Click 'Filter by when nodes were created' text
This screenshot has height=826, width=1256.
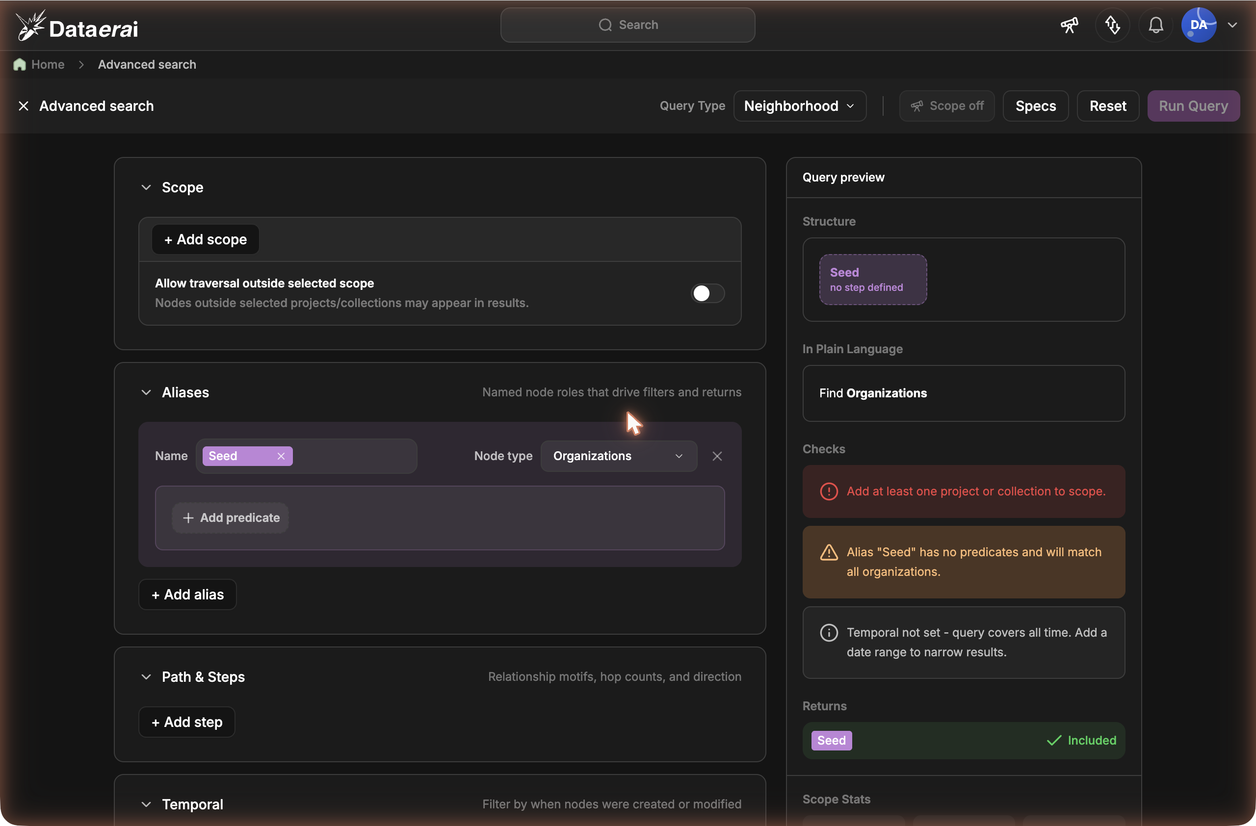click(612, 804)
